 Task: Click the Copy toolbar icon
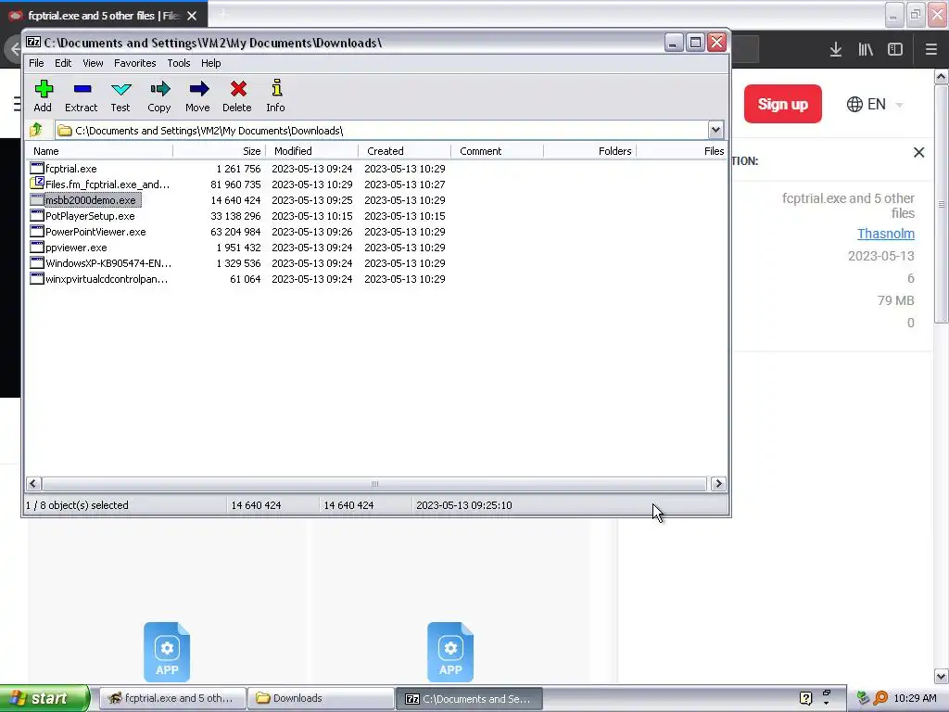coord(159,89)
